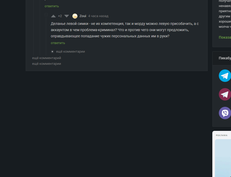Reply to Zoui's comment via ответить
Image resolution: width=231 pixels, height=177 pixels.
pyautogui.click(x=58, y=43)
